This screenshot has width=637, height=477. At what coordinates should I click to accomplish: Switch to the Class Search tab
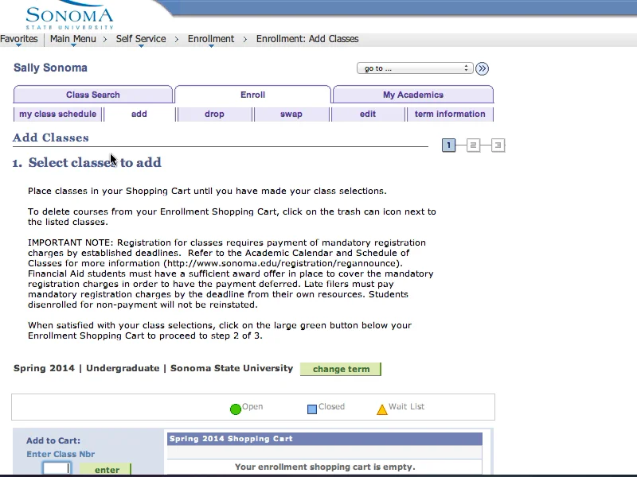pos(93,95)
